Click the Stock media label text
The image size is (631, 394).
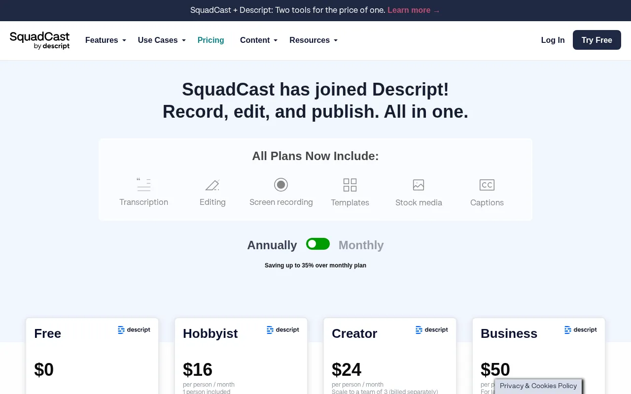tap(419, 202)
